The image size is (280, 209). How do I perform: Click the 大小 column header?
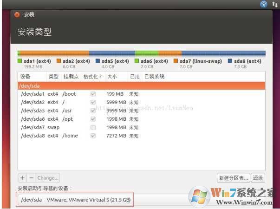click(x=117, y=77)
